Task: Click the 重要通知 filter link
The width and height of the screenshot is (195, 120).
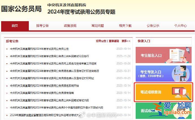Action: (x=114, y=41)
